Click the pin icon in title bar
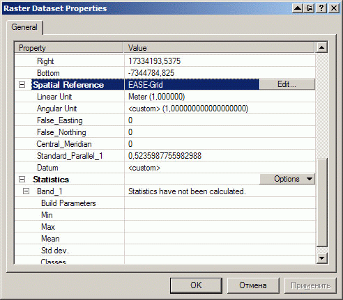The image size is (343, 300). [310, 8]
